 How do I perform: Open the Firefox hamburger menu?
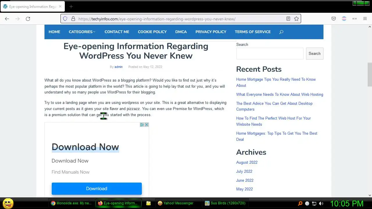(365, 19)
